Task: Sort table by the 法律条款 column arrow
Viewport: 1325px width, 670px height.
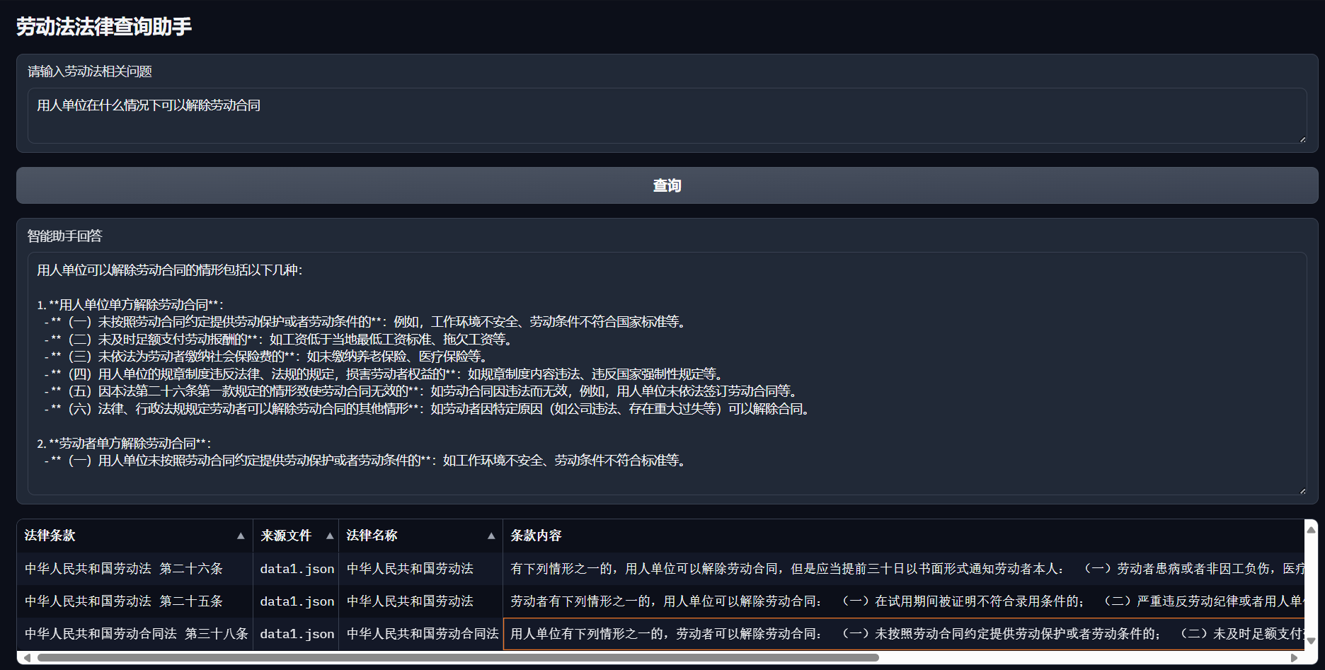Action: [241, 536]
